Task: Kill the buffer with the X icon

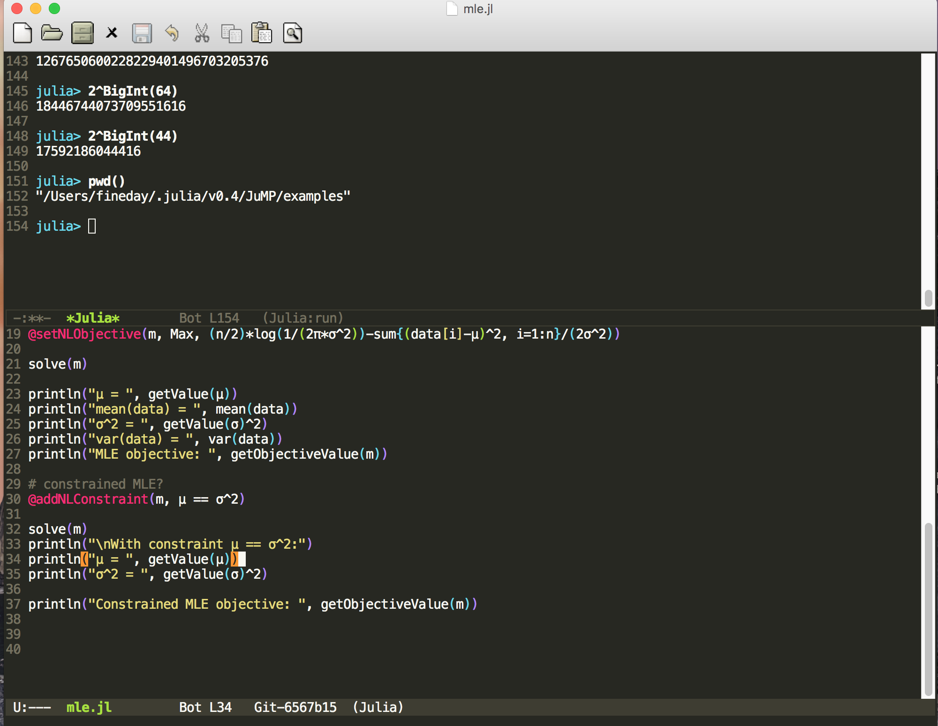Action: [x=112, y=33]
